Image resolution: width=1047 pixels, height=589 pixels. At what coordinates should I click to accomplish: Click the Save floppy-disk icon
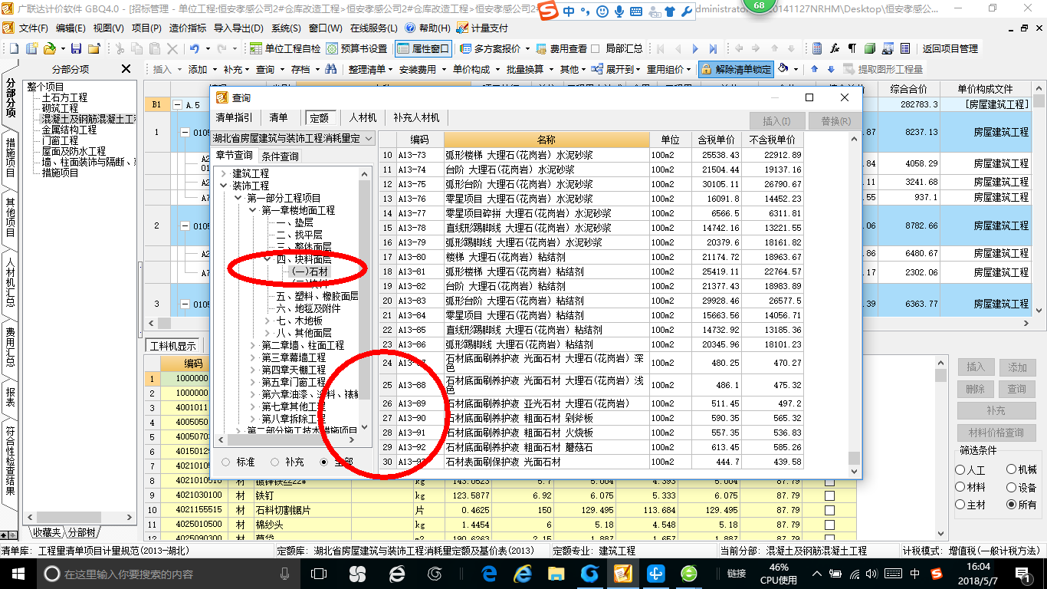77,48
